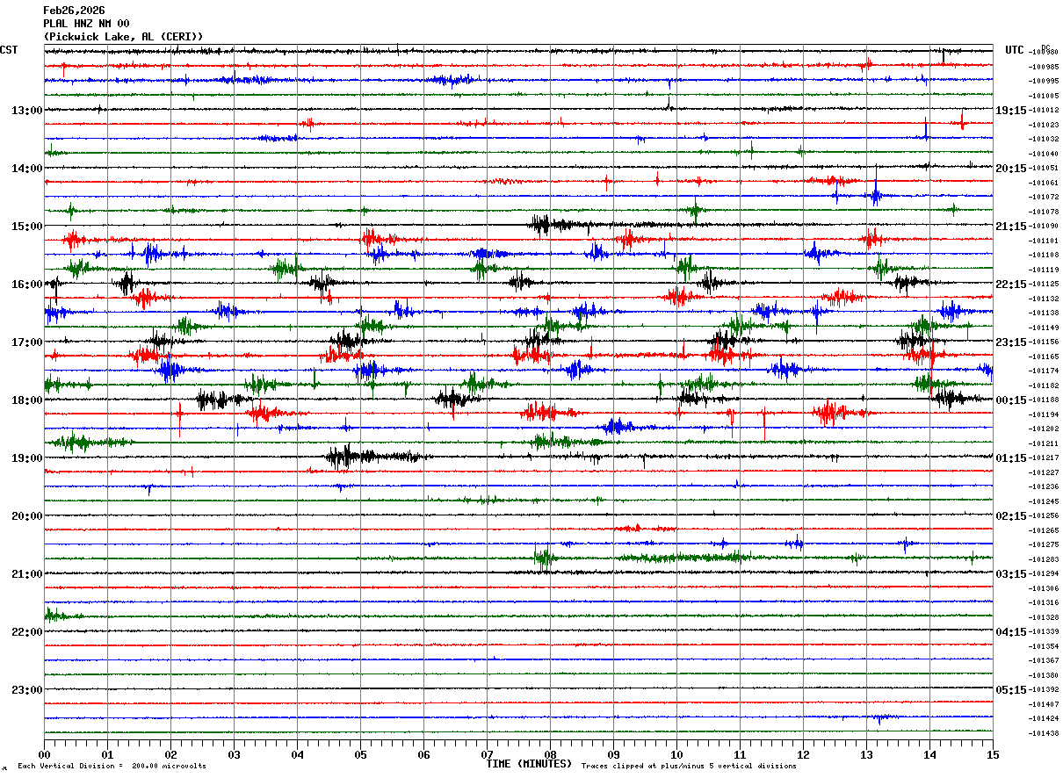Image resolution: width=1063 pixels, height=778 pixels.
Task: Click the DC offset value -101051
Action: pos(1045,169)
